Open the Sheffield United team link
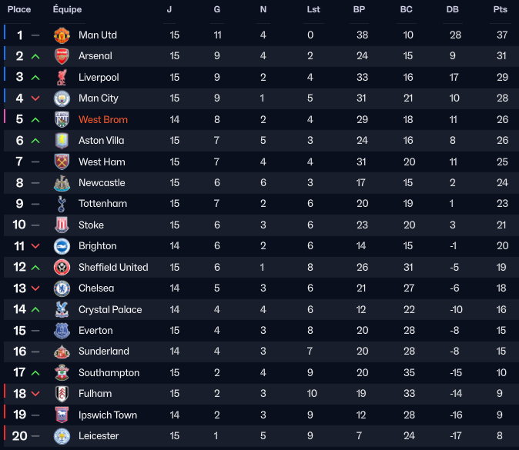The height and width of the screenshot is (450, 519). pyautogui.click(x=113, y=267)
